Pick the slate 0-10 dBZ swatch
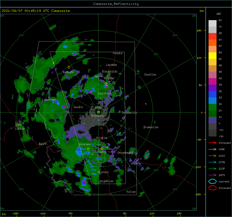 212,120
